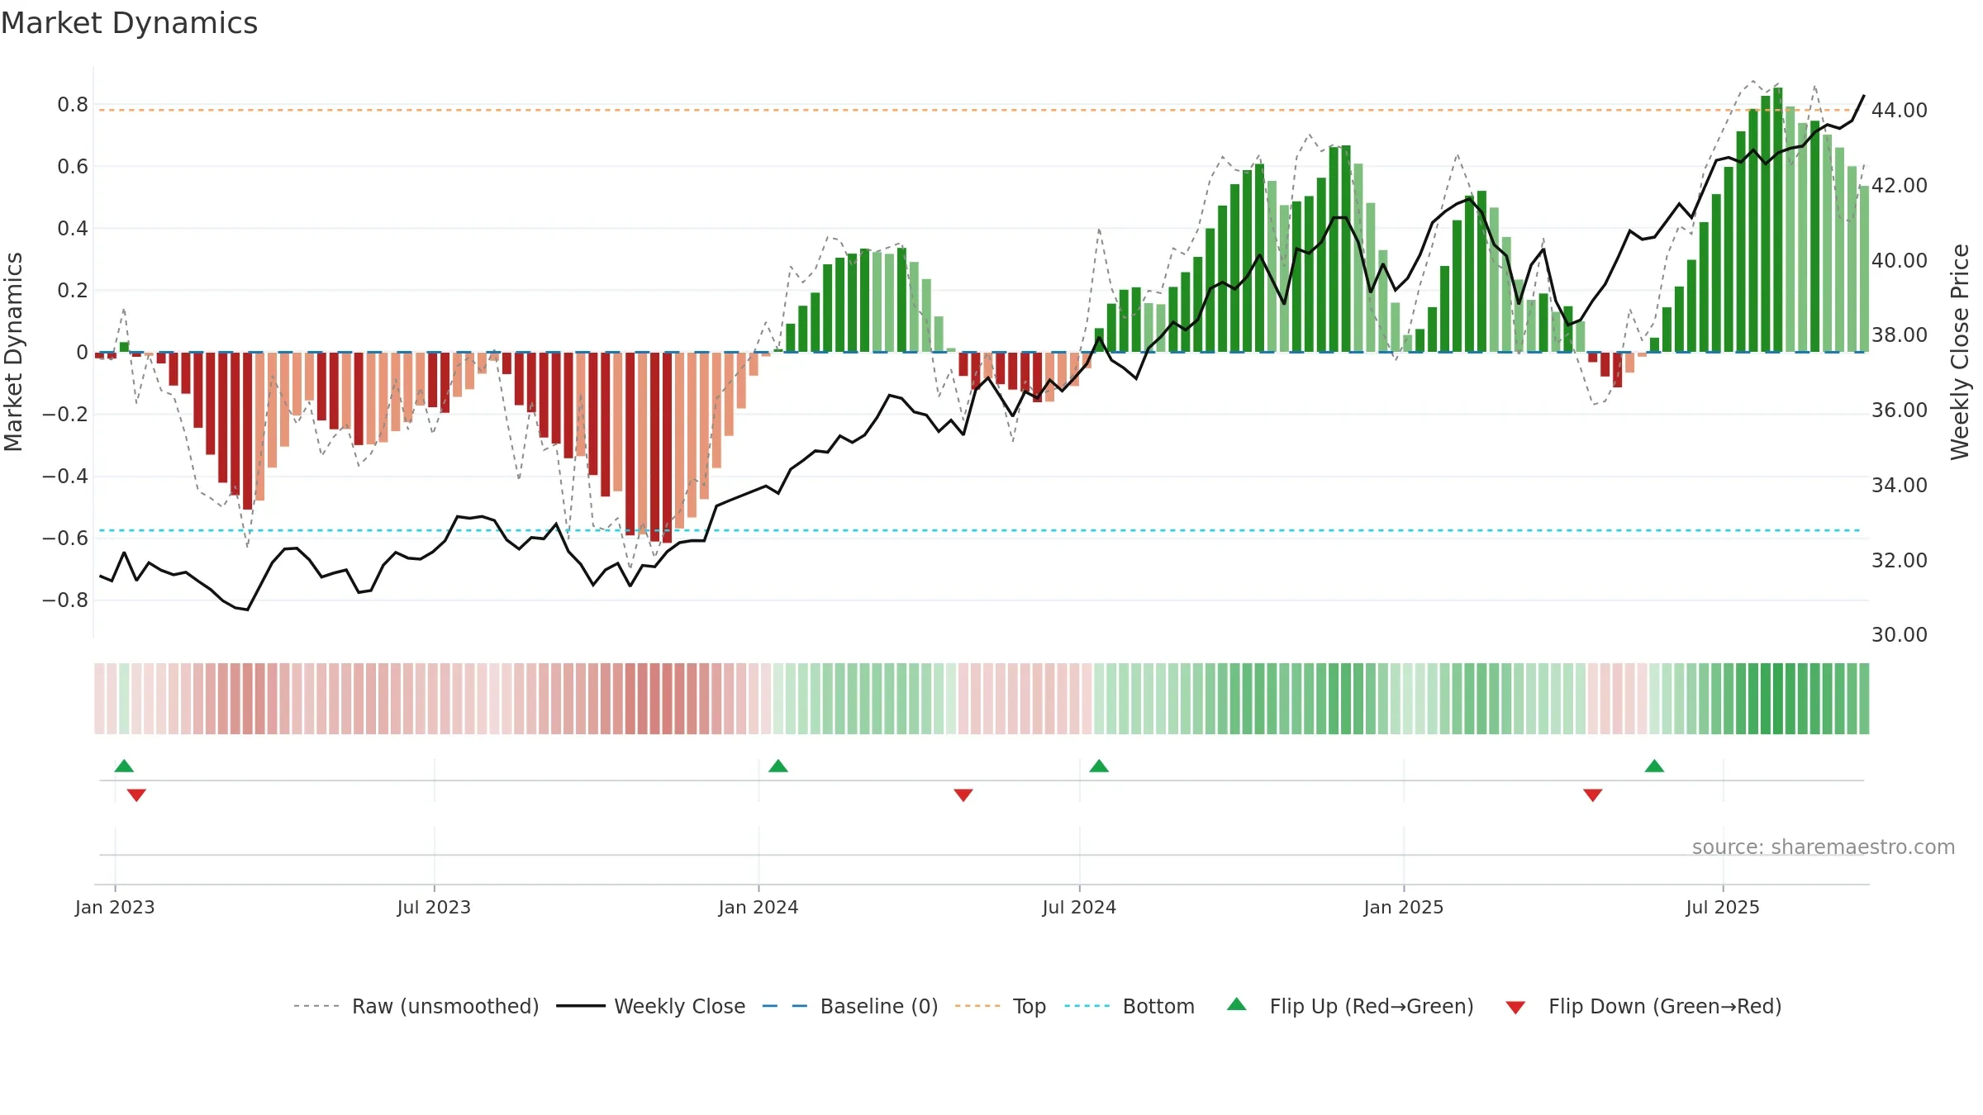Click the −0.4 left axis tick

65,476
